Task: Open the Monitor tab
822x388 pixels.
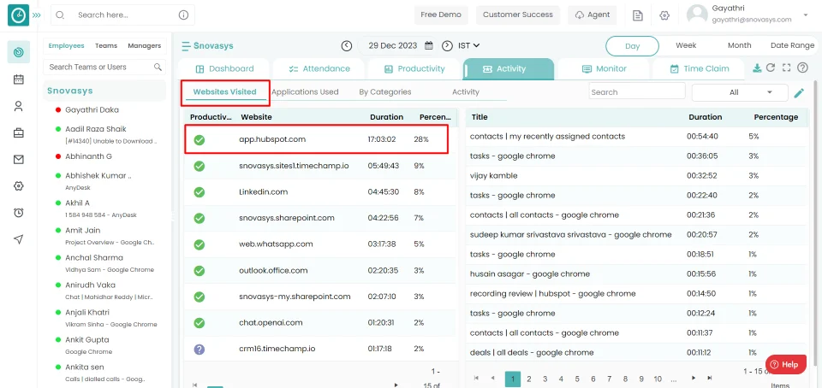Action: (x=604, y=69)
